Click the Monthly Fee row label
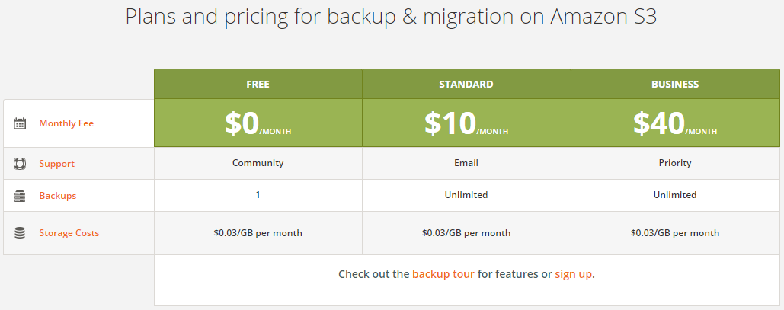The height and width of the screenshot is (310, 784). [x=66, y=123]
